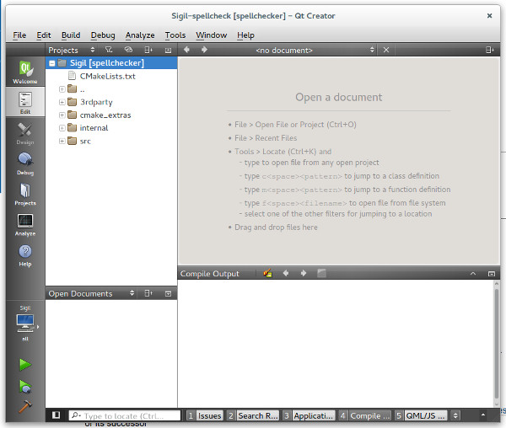This screenshot has width=506, height=428.
Task: Show the Search Results pane
Action: point(253,415)
